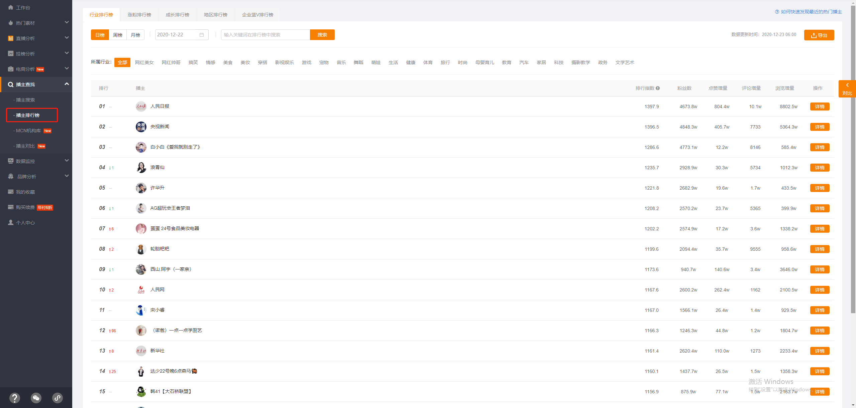Expand the 数据监控 menu chevron
This screenshot has height=408, width=856.
(67, 161)
